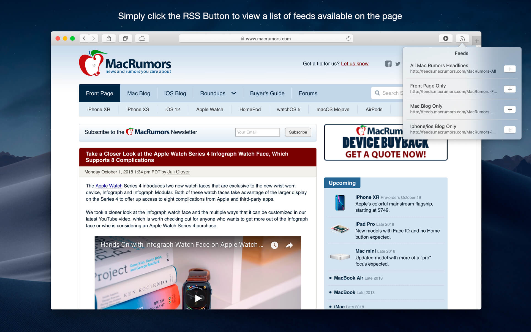
Task: Click the iCloud status icon in toolbar
Action: tap(142, 38)
